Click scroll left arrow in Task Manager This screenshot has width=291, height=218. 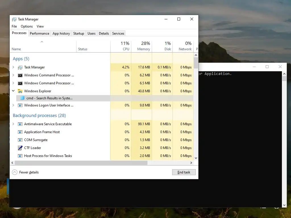(12, 163)
